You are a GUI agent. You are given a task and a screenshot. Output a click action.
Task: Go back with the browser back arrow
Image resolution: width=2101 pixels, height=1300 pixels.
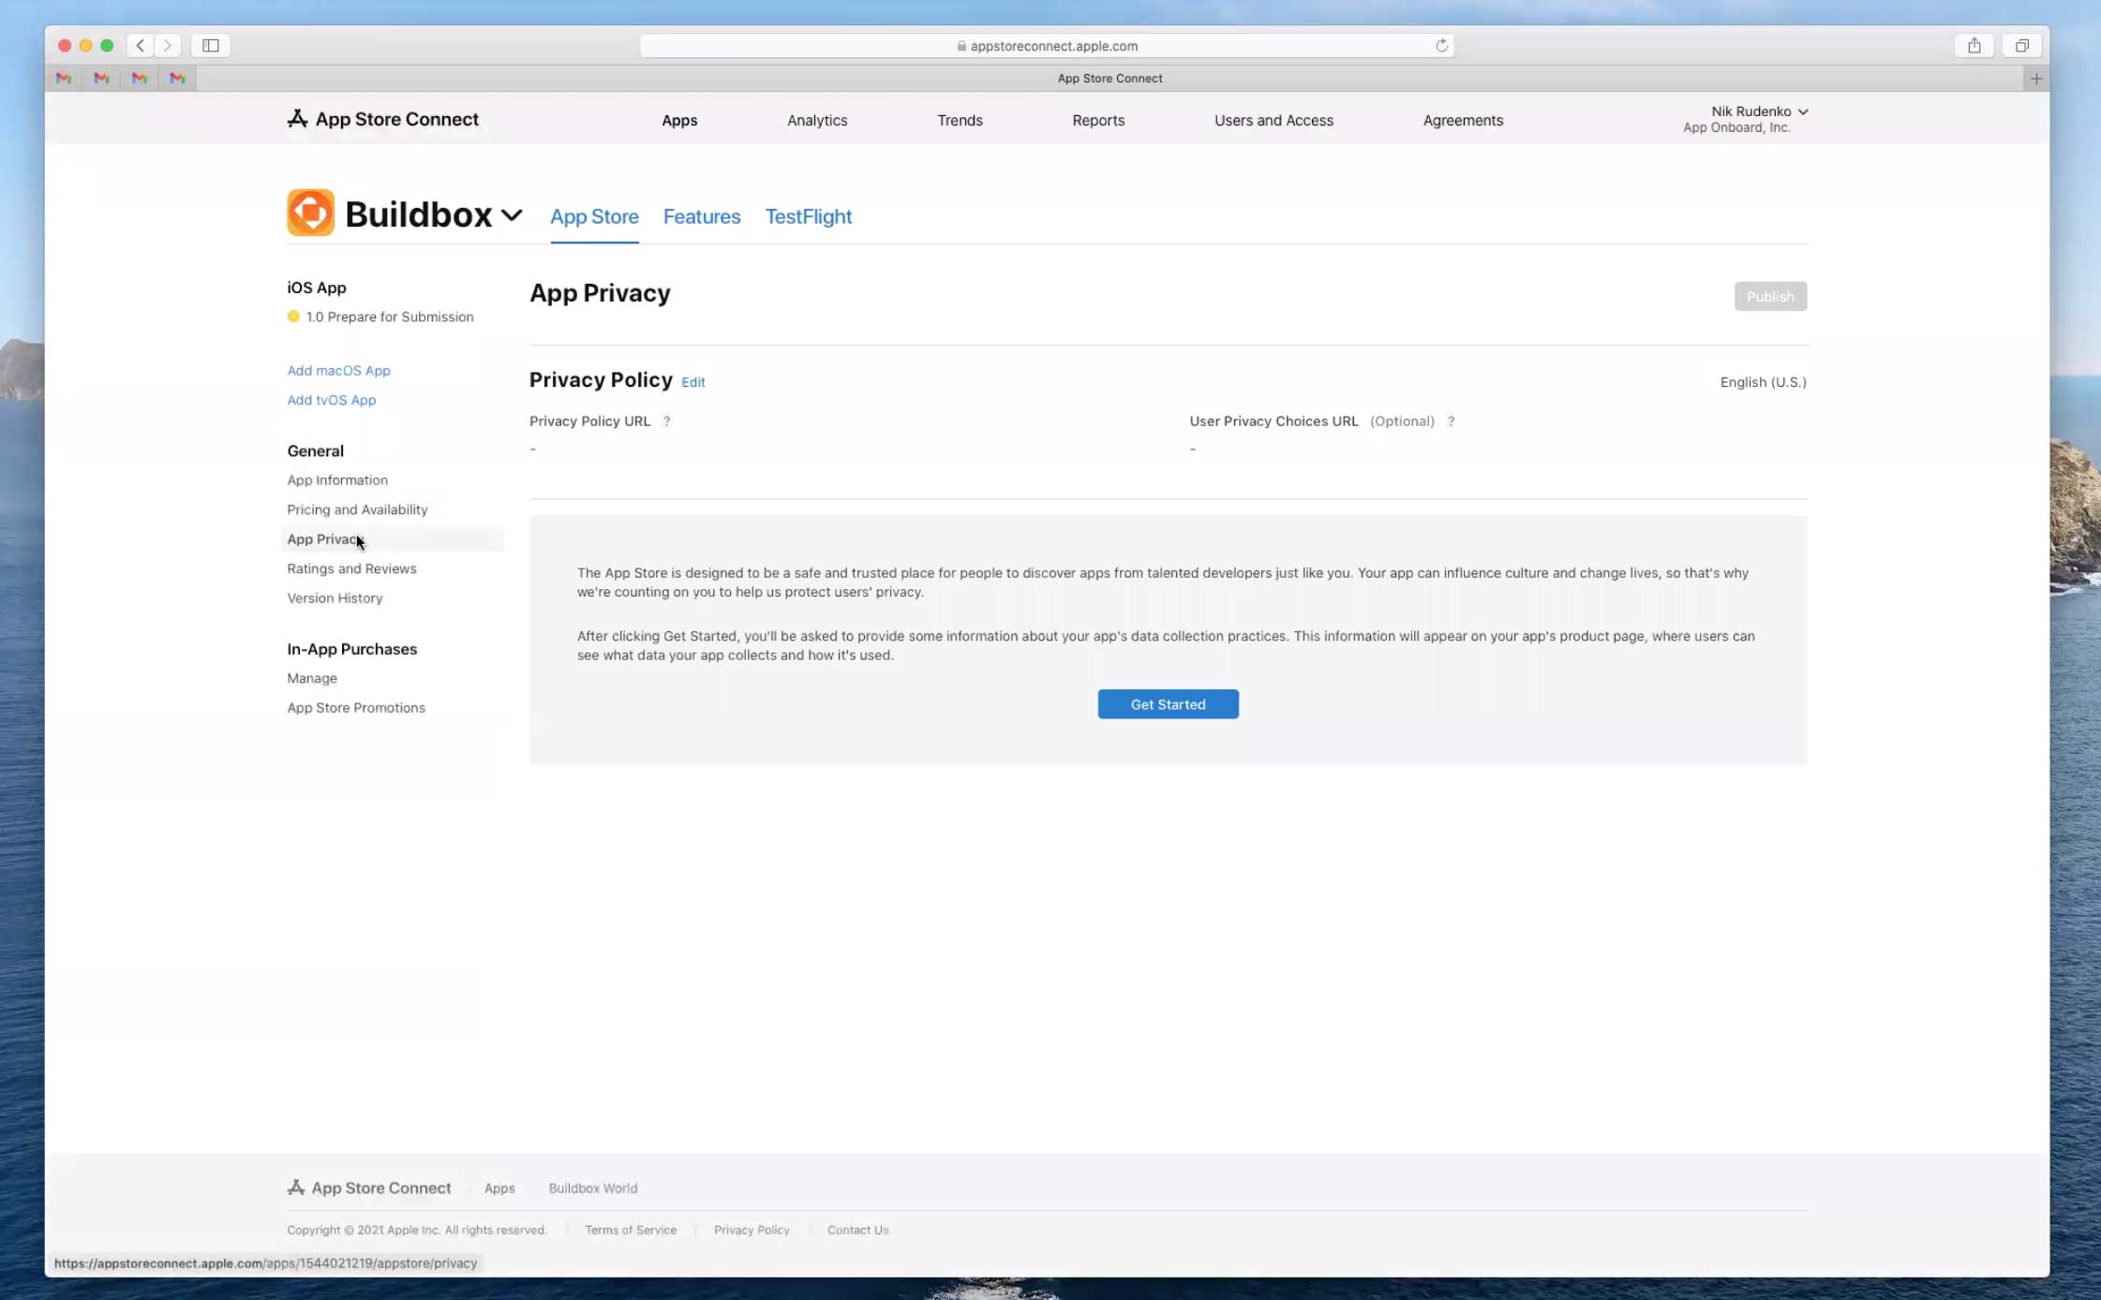point(141,45)
